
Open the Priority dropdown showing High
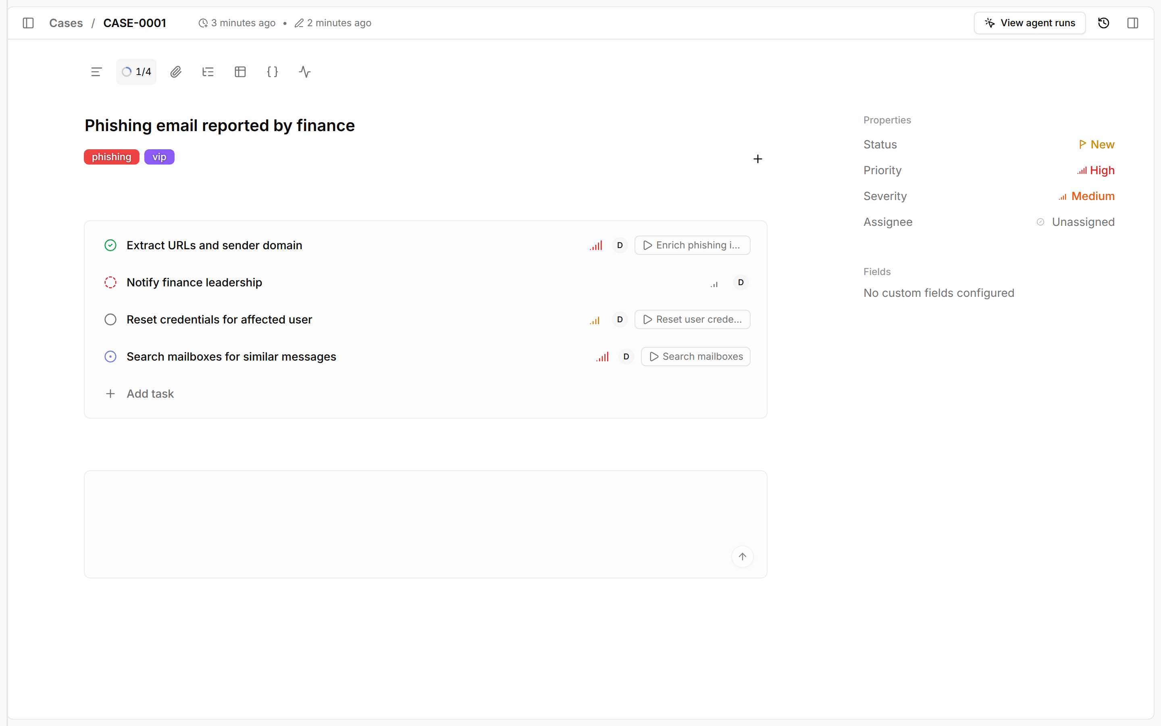1096,171
